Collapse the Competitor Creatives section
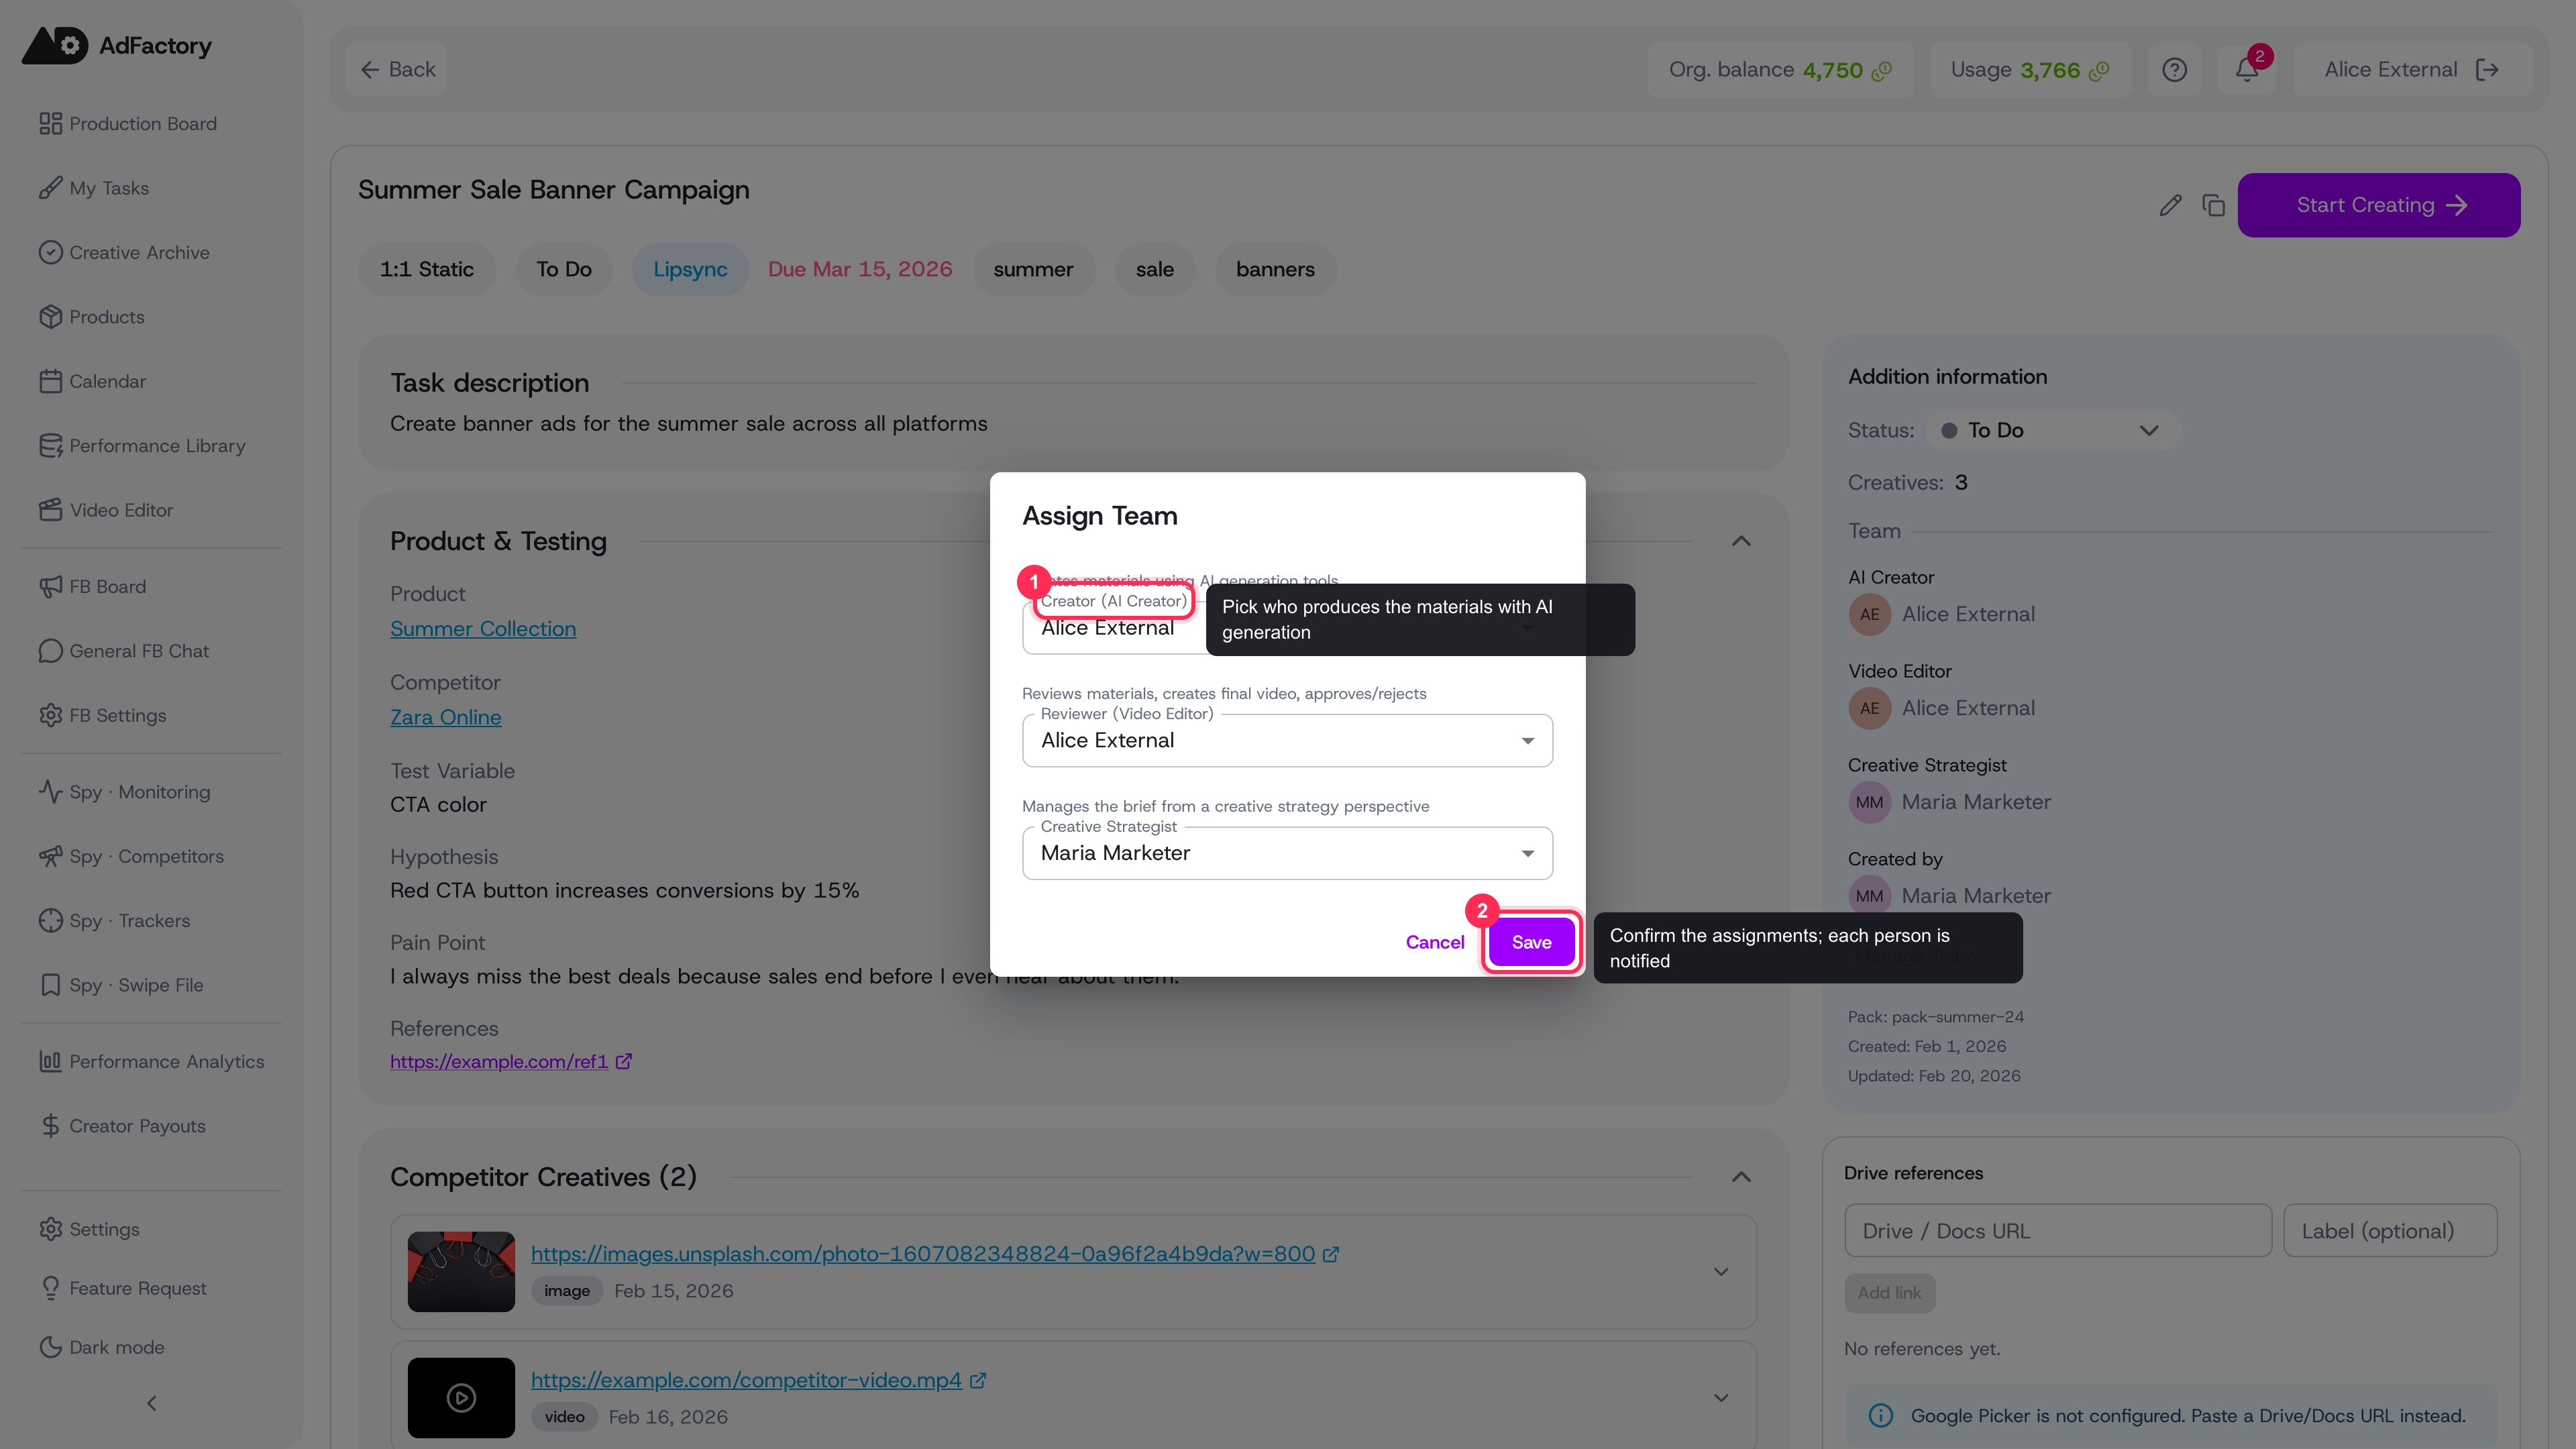Image resolution: width=2576 pixels, height=1449 pixels. (x=1741, y=1178)
